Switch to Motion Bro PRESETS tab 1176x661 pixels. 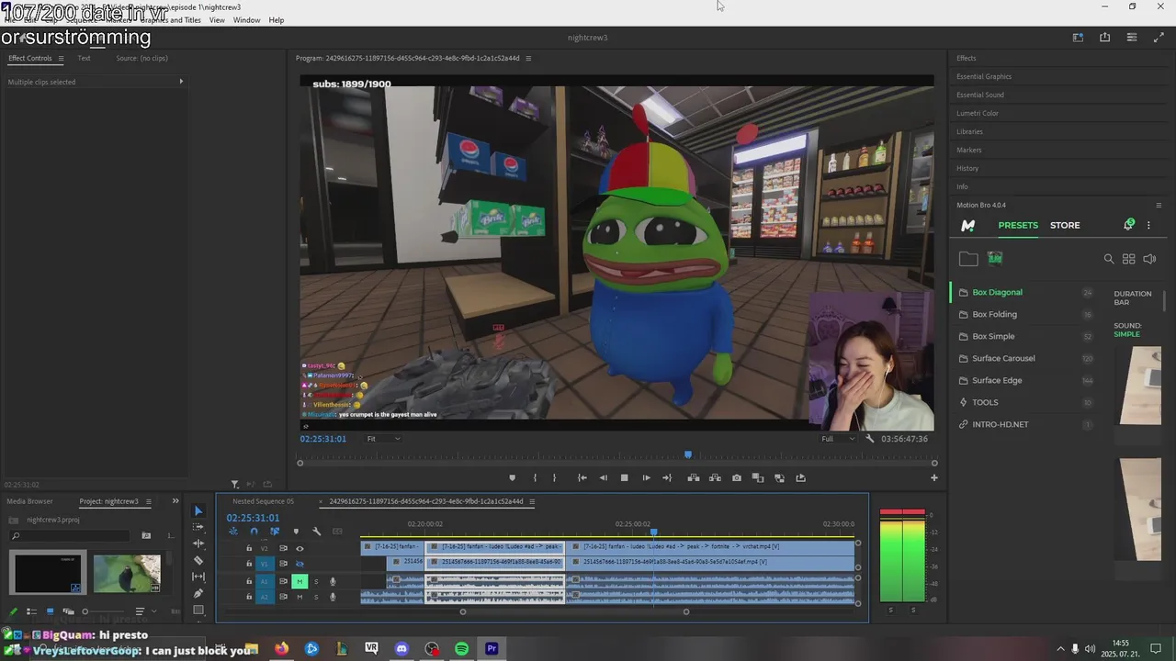coord(1018,225)
